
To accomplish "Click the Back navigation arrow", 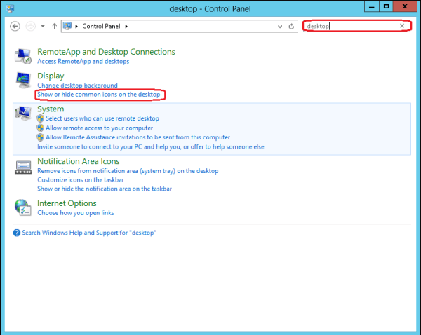I will (16, 26).
